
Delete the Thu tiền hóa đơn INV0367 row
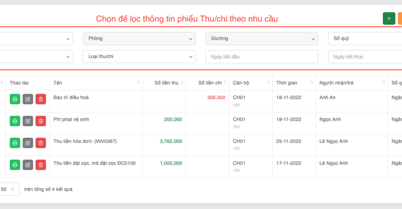pos(41,143)
